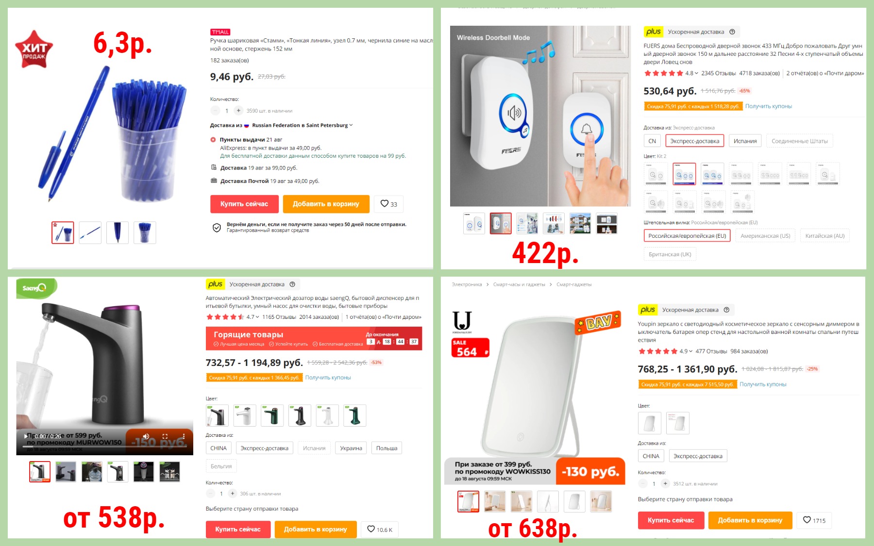
Task: Click the help icon beside Ускоренная доставка doorbell
Action: 732,32
